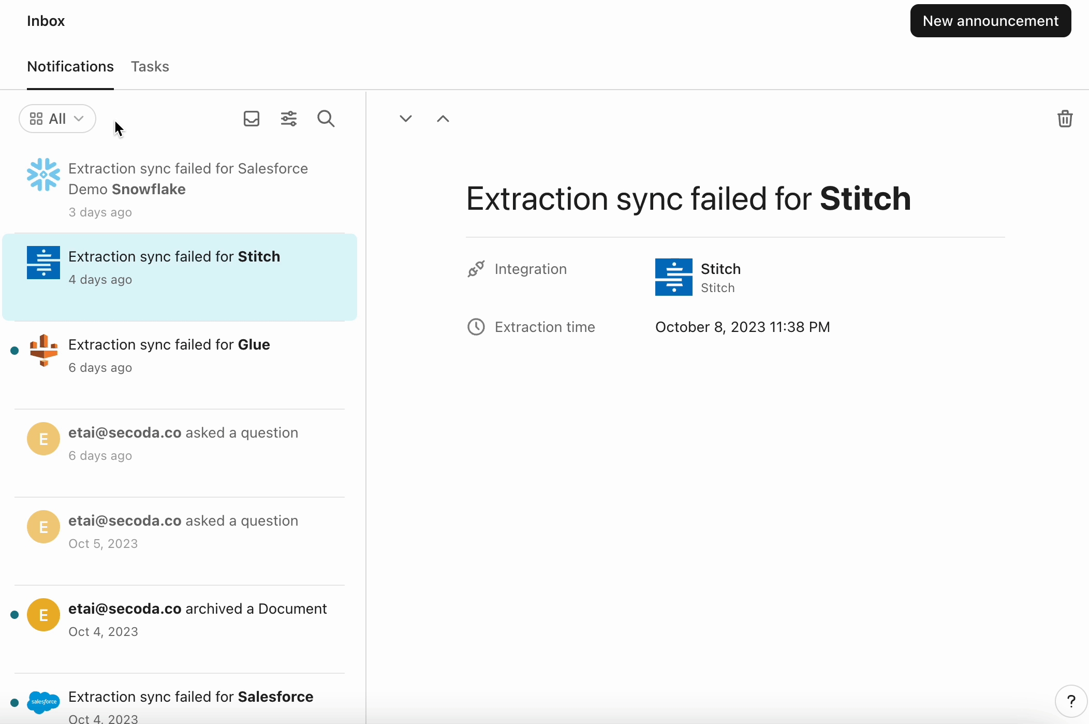This screenshot has width=1089, height=724.
Task: Click the Snowflake logo icon in list
Action: 43,175
